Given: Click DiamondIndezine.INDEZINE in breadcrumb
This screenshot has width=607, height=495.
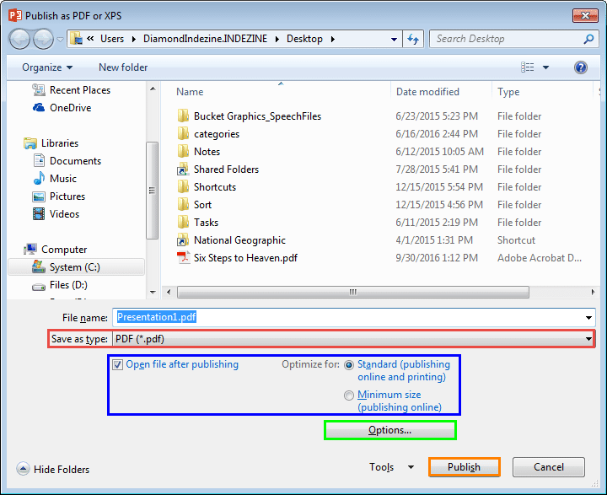Looking at the screenshot, I should point(205,39).
